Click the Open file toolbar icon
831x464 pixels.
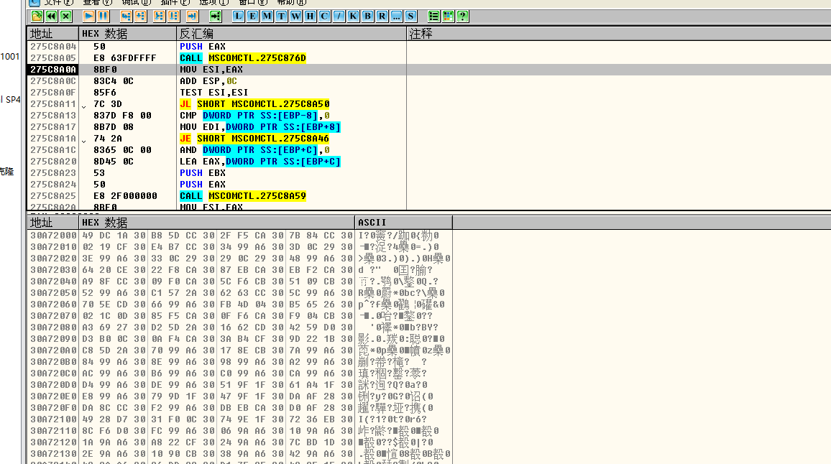click(x=36, y=16)
